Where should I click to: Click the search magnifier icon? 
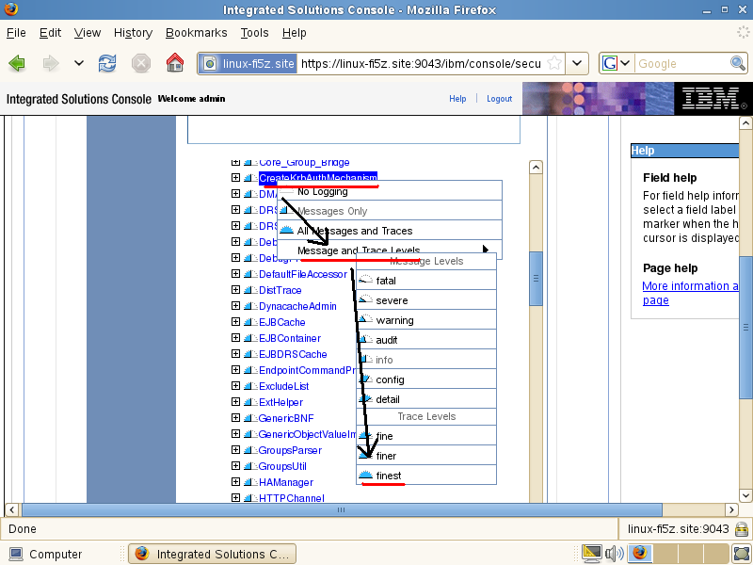click(737, 63)
